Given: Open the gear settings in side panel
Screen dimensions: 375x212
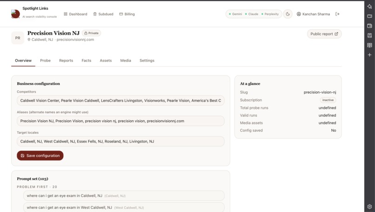Looking at the screenshot, I should click(369, 206).
